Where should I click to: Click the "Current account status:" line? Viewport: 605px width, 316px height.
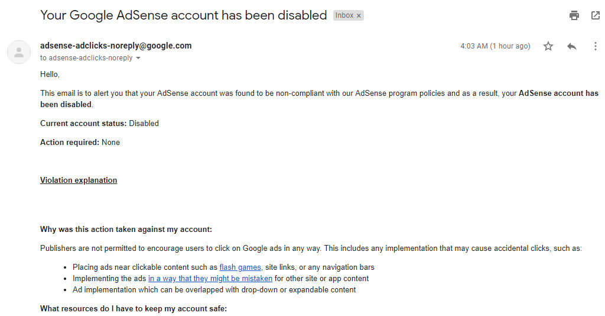[99, 124]
